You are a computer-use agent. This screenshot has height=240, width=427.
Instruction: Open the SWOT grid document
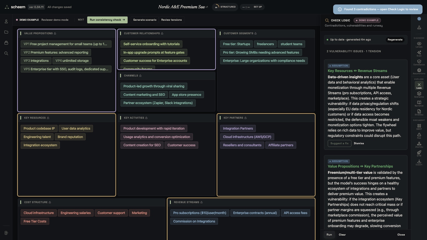click(x=419, y=127)
